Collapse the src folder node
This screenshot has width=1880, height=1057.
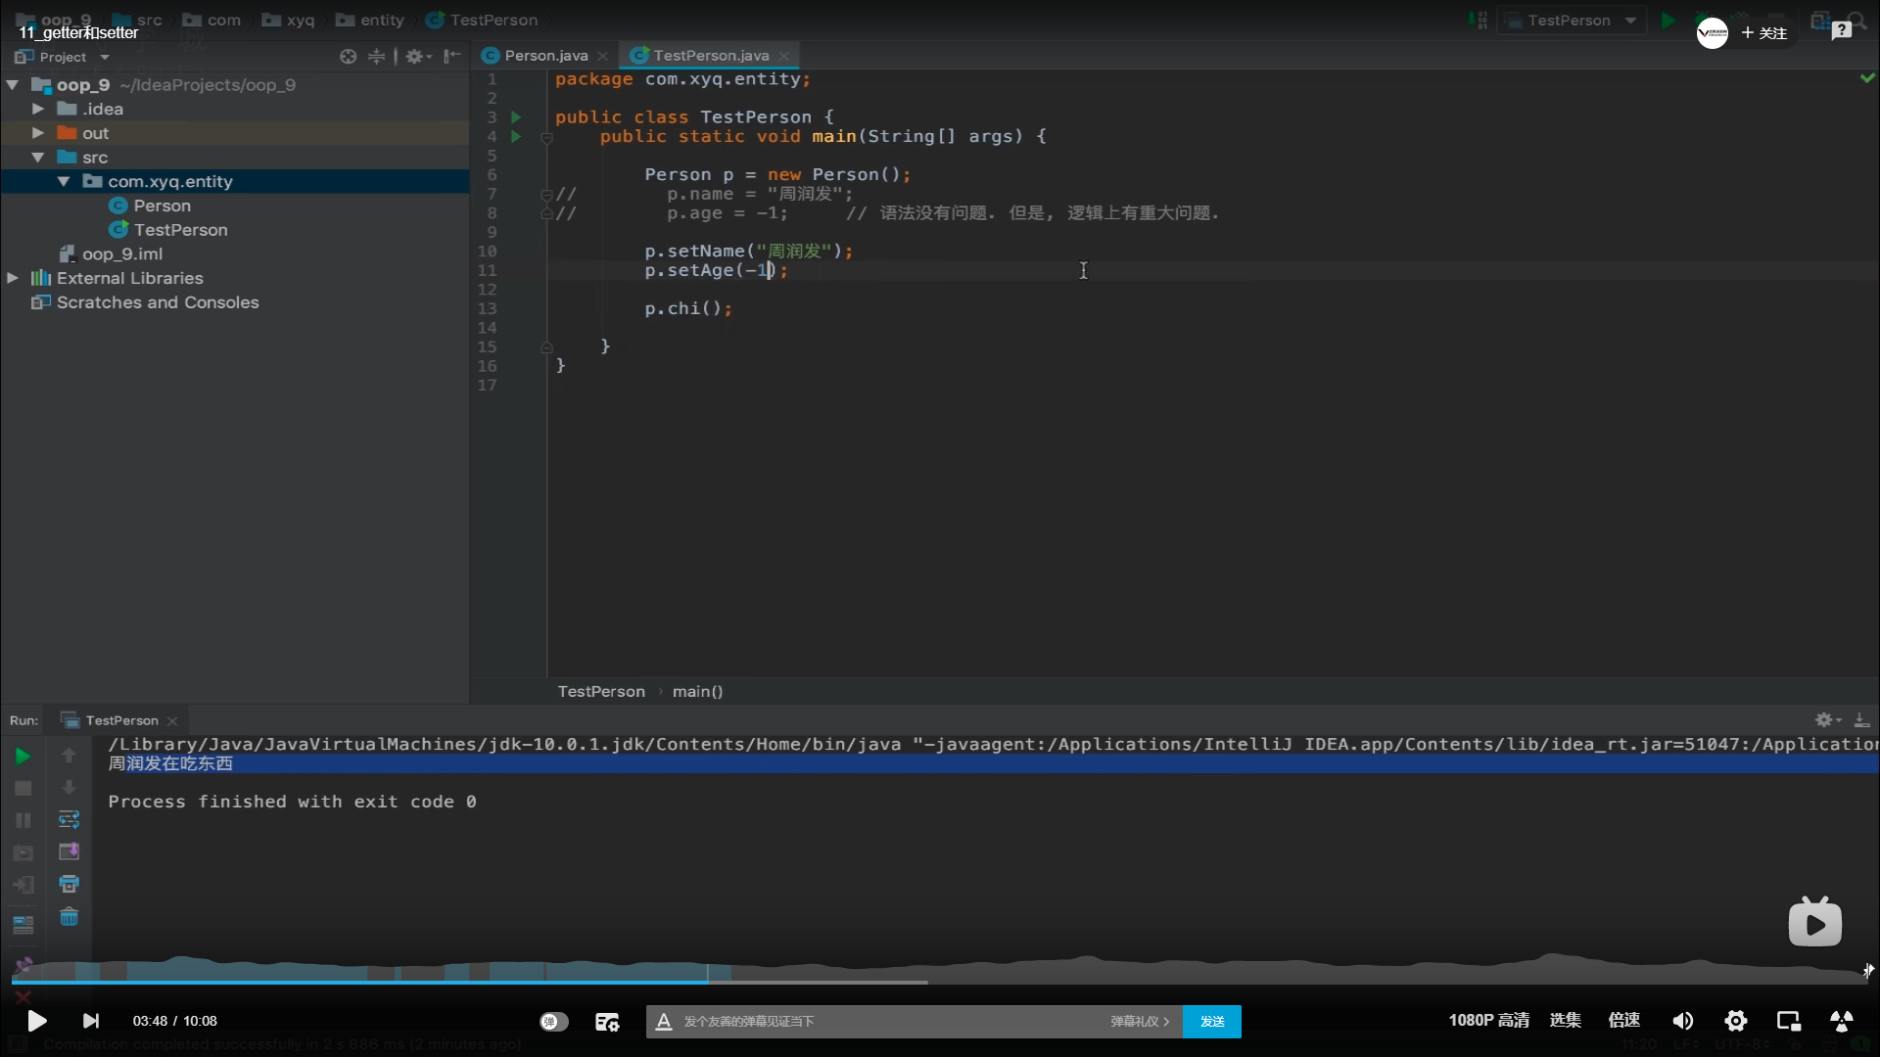[37, 158]
